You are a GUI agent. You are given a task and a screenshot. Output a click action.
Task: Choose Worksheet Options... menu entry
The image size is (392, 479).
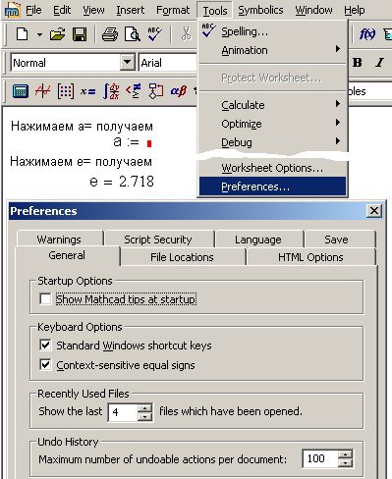(x=273, y=168)
